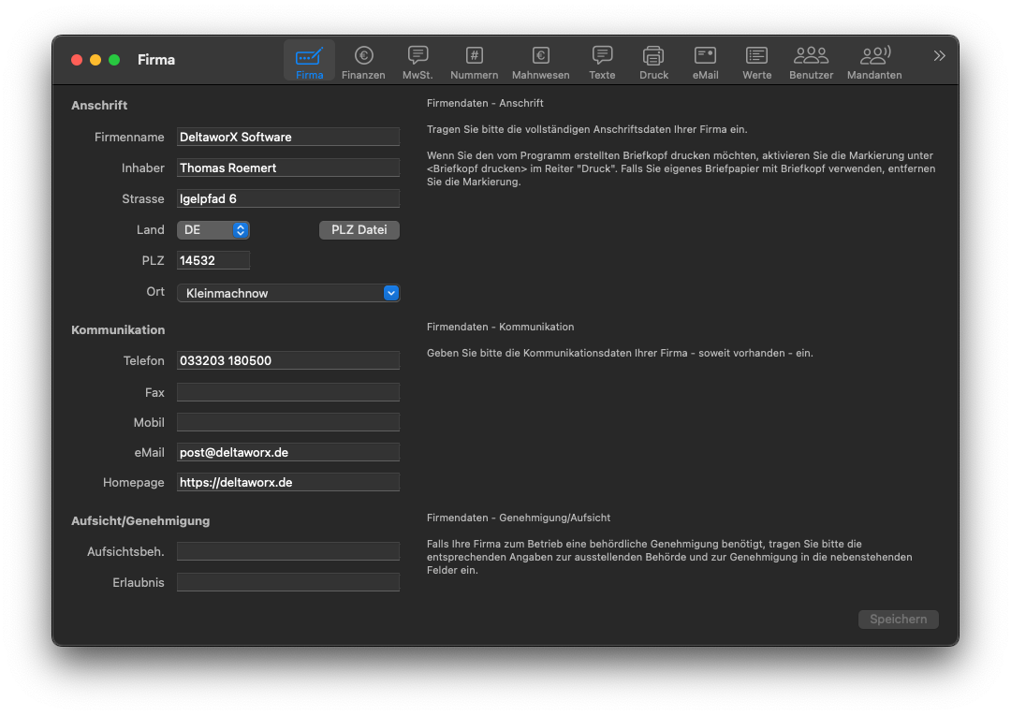Image resolution: width=1011 pixels, height=715 pixels.
Task: Switch to the Mahnwesen settings
Action: point(540,62)
